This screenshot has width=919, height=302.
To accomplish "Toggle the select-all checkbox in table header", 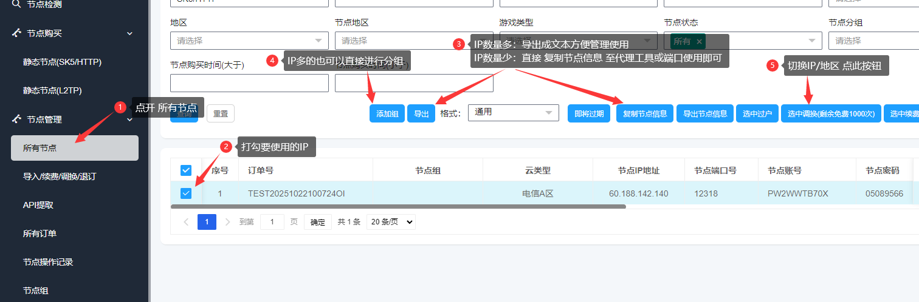I will (186, 170).
